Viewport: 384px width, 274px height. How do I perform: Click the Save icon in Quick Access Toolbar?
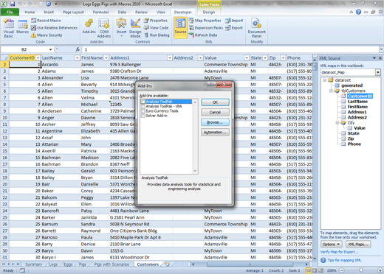pyautogui.click(x=13, y=4)
